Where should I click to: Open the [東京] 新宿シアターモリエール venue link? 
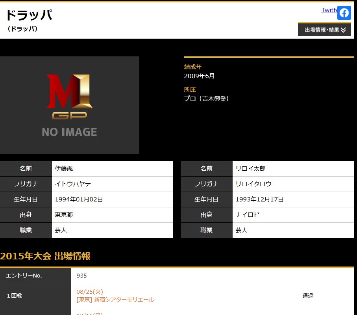(x=115, y=300)
